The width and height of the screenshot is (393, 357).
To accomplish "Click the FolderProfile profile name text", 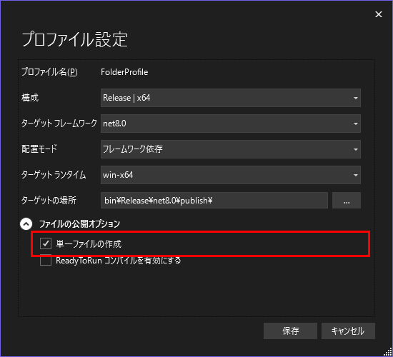I will (x=124, y=72).
